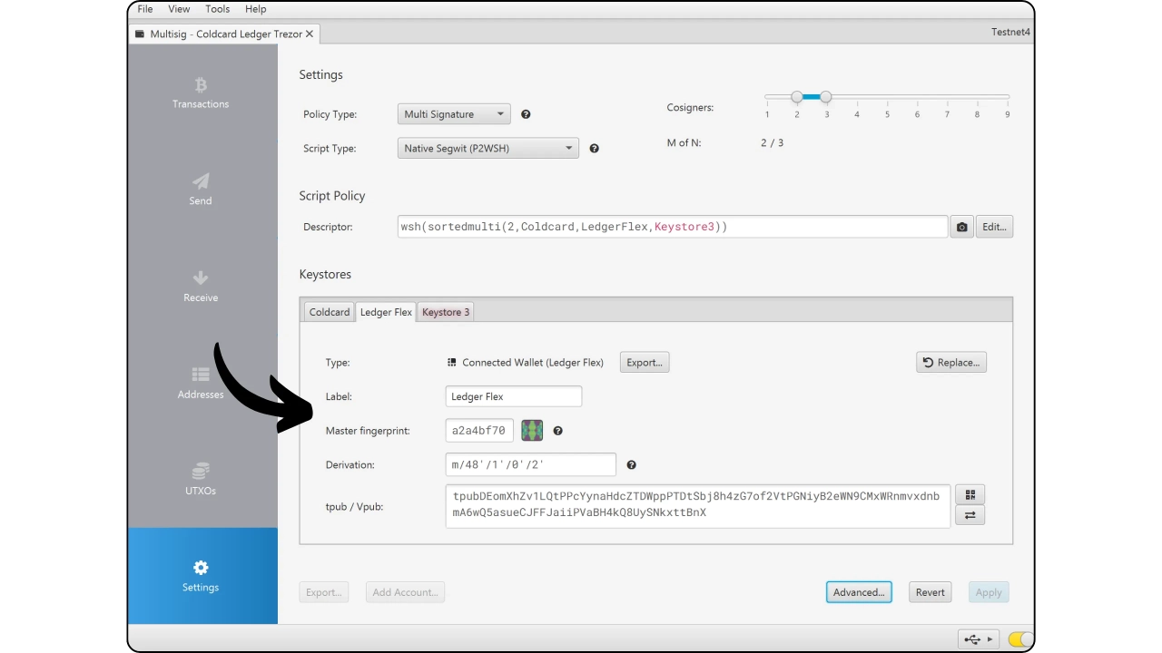This screenshot has height=653, width=1162.
Task: Show the Addresses list
Action: pos(201,384)
